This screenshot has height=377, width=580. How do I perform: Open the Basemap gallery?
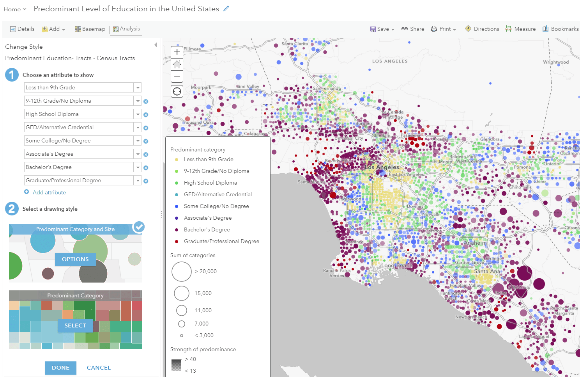pyautogui.click(x=90, y=29)
